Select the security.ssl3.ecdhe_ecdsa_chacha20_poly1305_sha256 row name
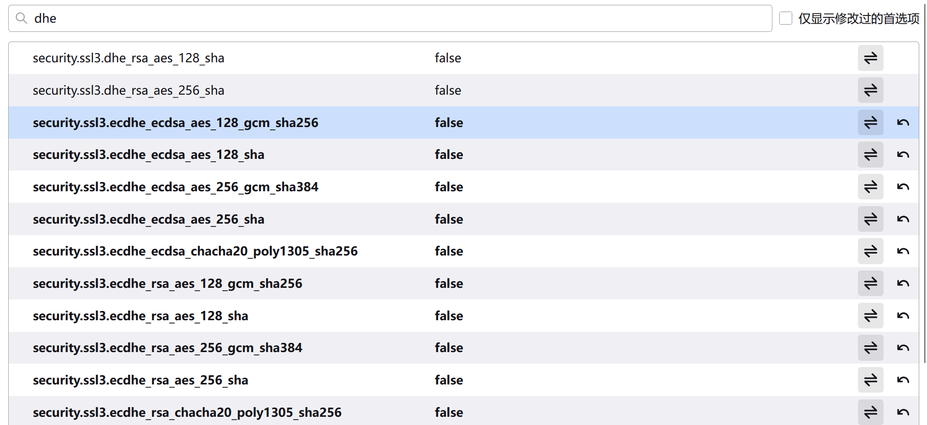This screenshot has height=425, width=927. [x=195, y=251]
